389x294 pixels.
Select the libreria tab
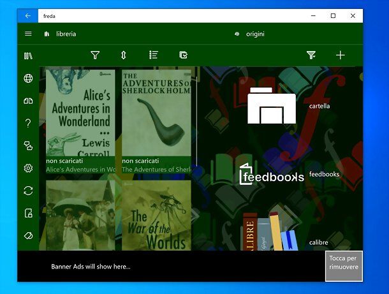(x=66, y=34)
